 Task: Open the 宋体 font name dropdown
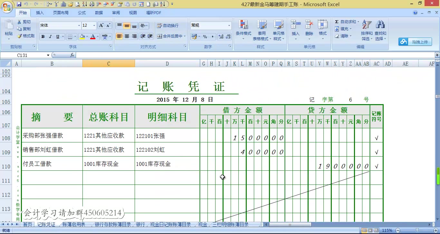(79, 25)
